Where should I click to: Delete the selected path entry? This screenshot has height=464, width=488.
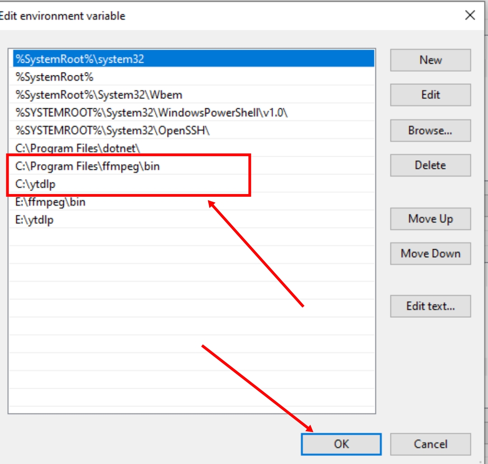coord(430,165)
